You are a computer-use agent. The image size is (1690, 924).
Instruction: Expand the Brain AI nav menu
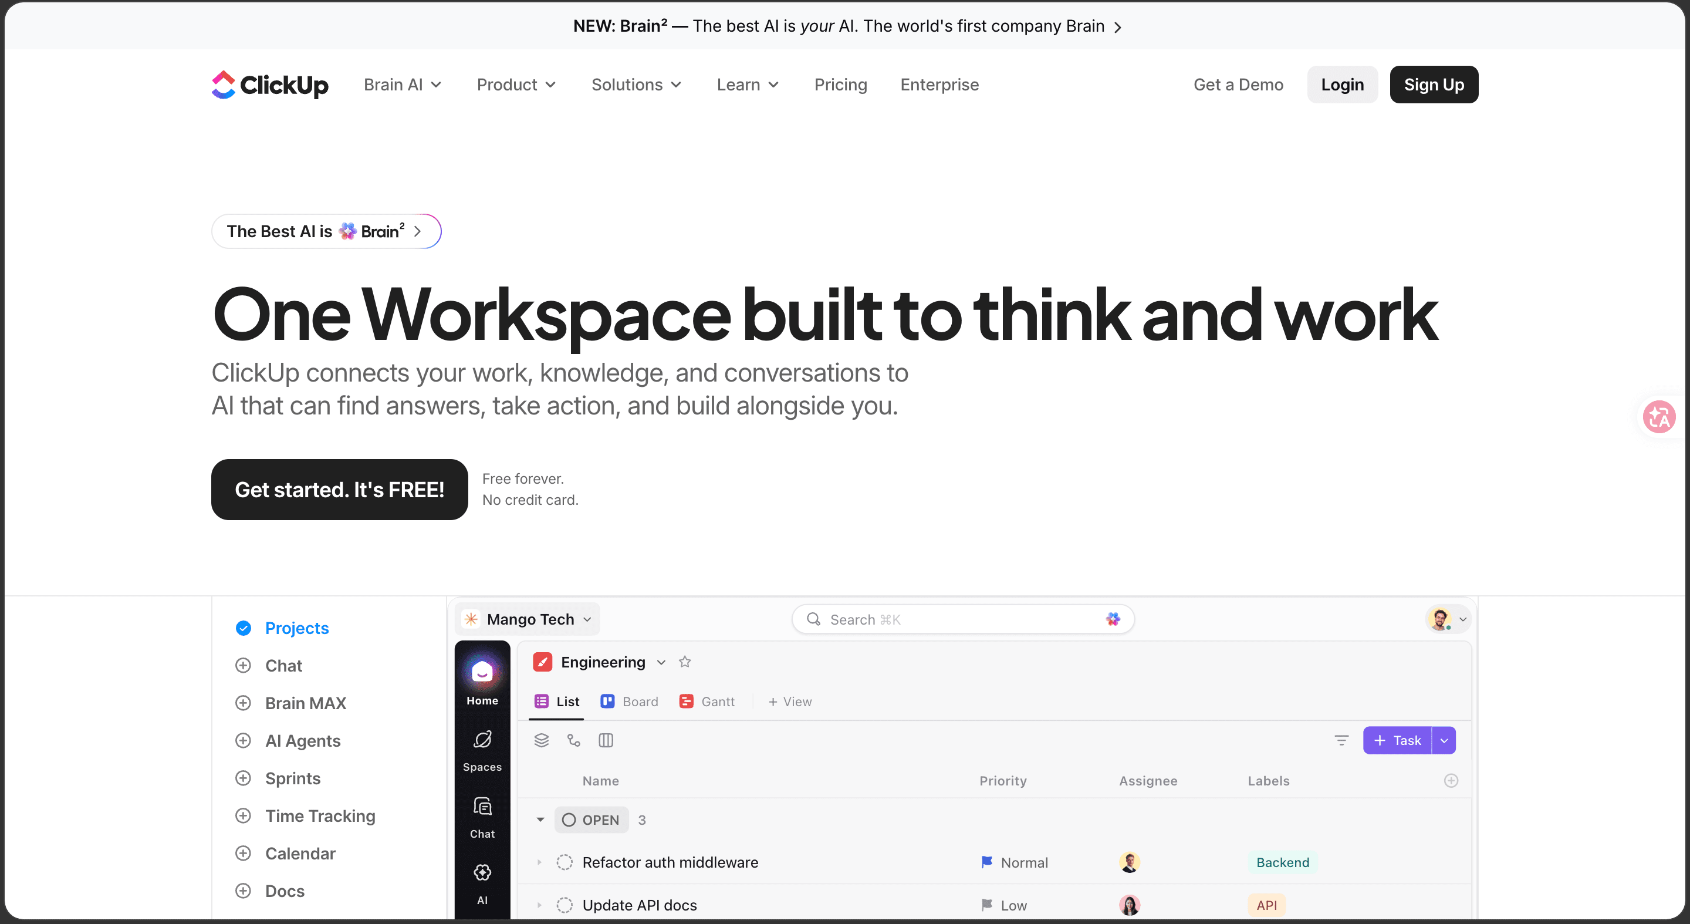tap(403, 85)
